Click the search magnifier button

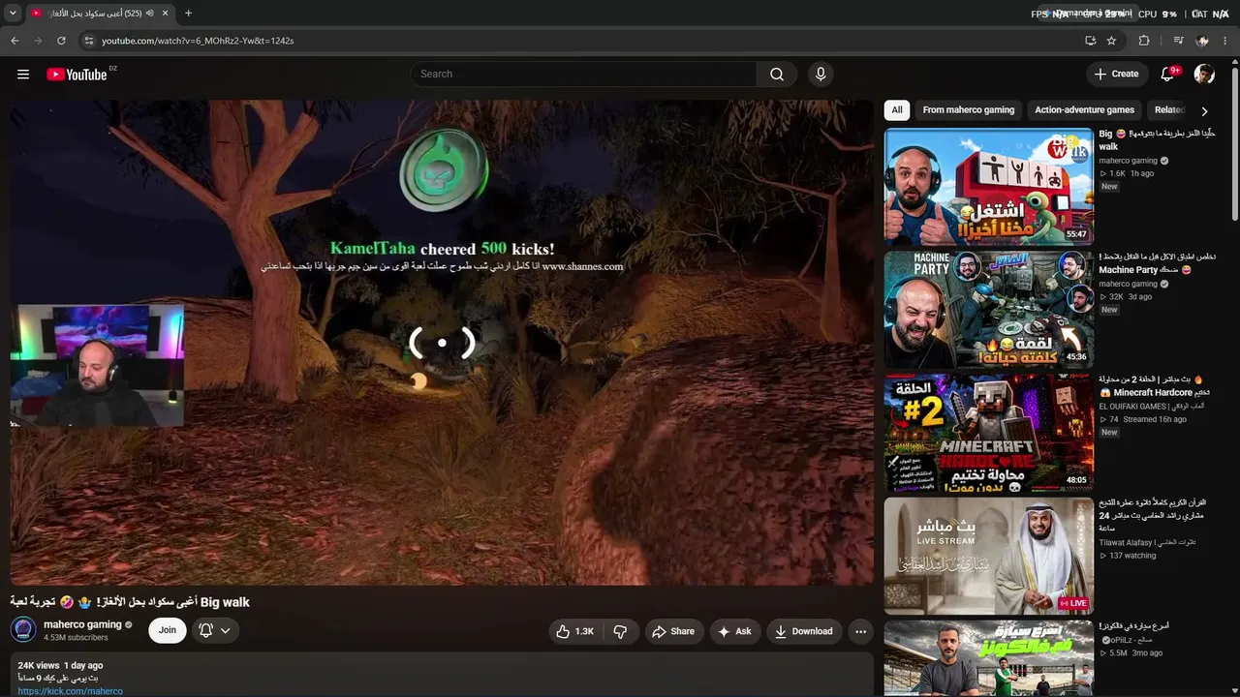pos(777,75)
